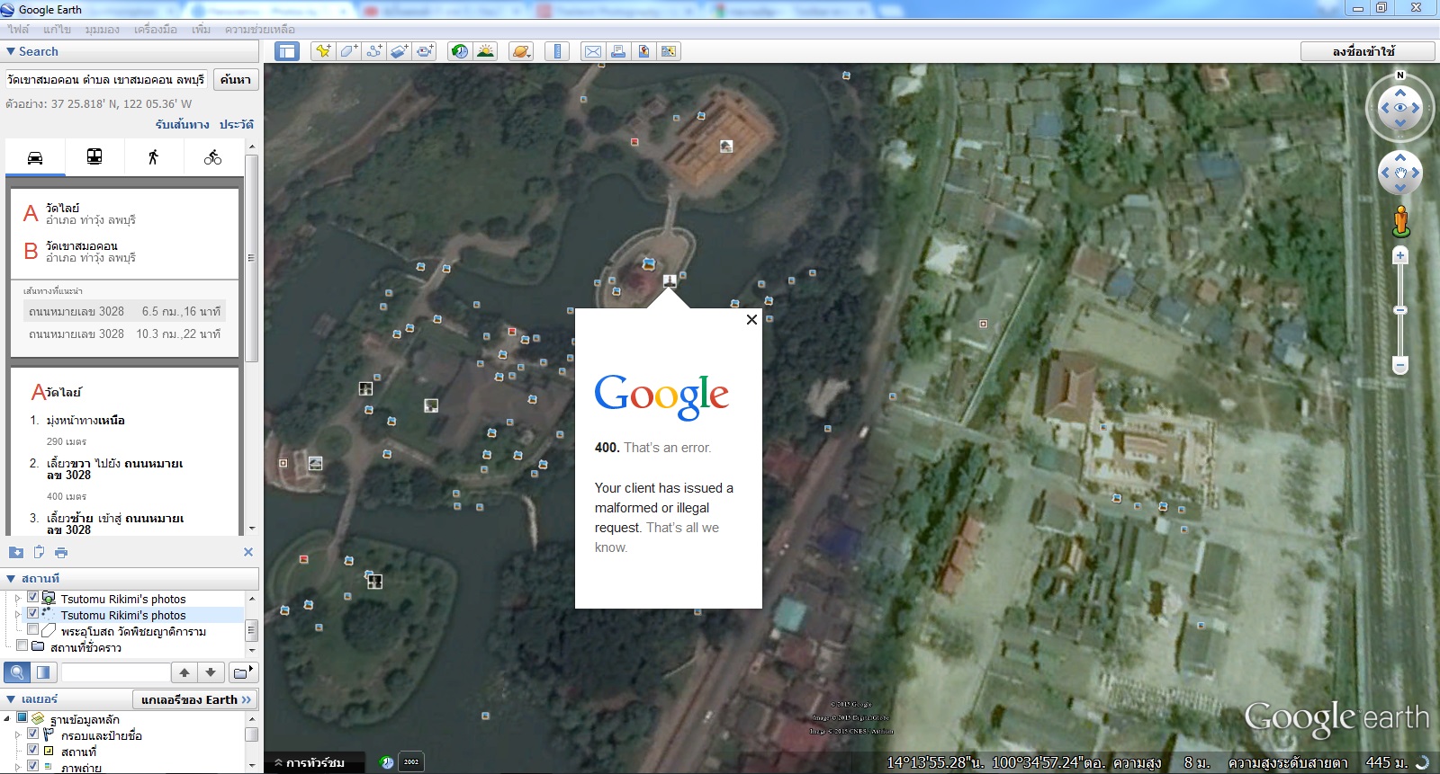Add a new placemark with pushpin icon
Screen dimensions: 1440x774
(322, 51)
